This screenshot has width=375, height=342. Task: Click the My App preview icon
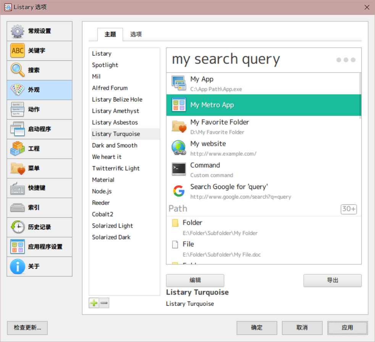[179, 83]
